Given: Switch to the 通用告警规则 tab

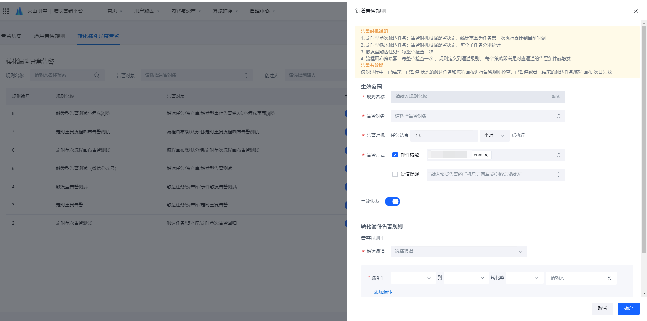Looking at the screenshot, I should point(49,36).
